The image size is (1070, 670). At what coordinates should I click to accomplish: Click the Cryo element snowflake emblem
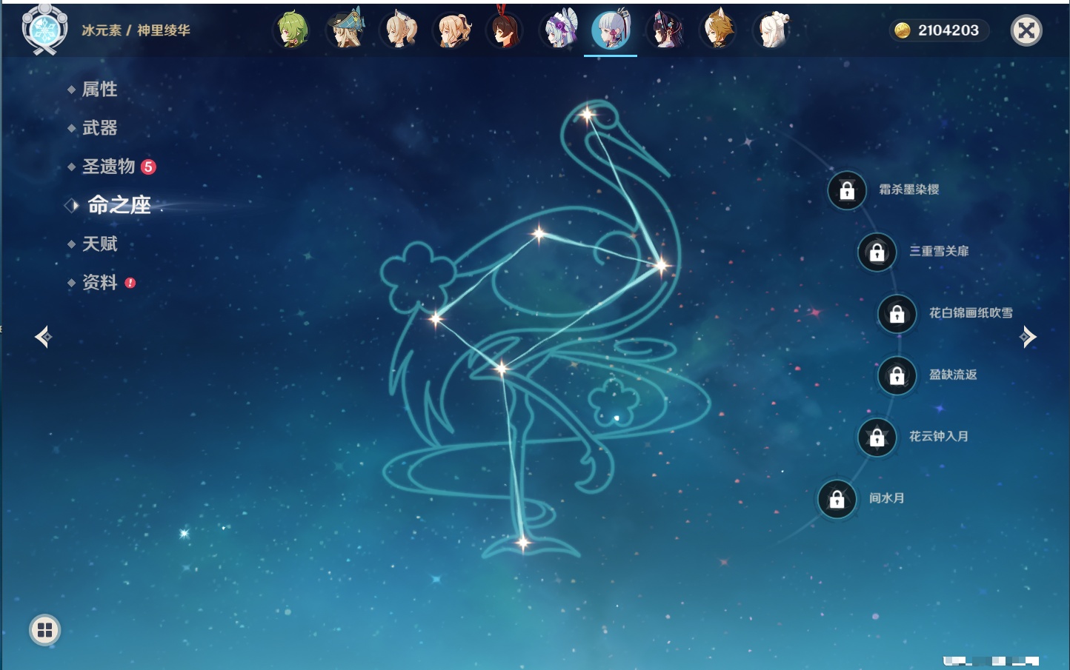tap(44, 30)
